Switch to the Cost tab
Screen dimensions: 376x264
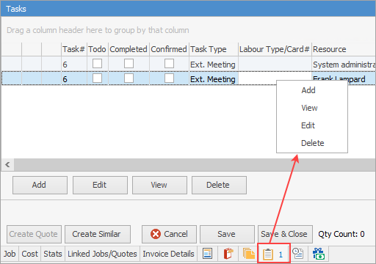29,254
